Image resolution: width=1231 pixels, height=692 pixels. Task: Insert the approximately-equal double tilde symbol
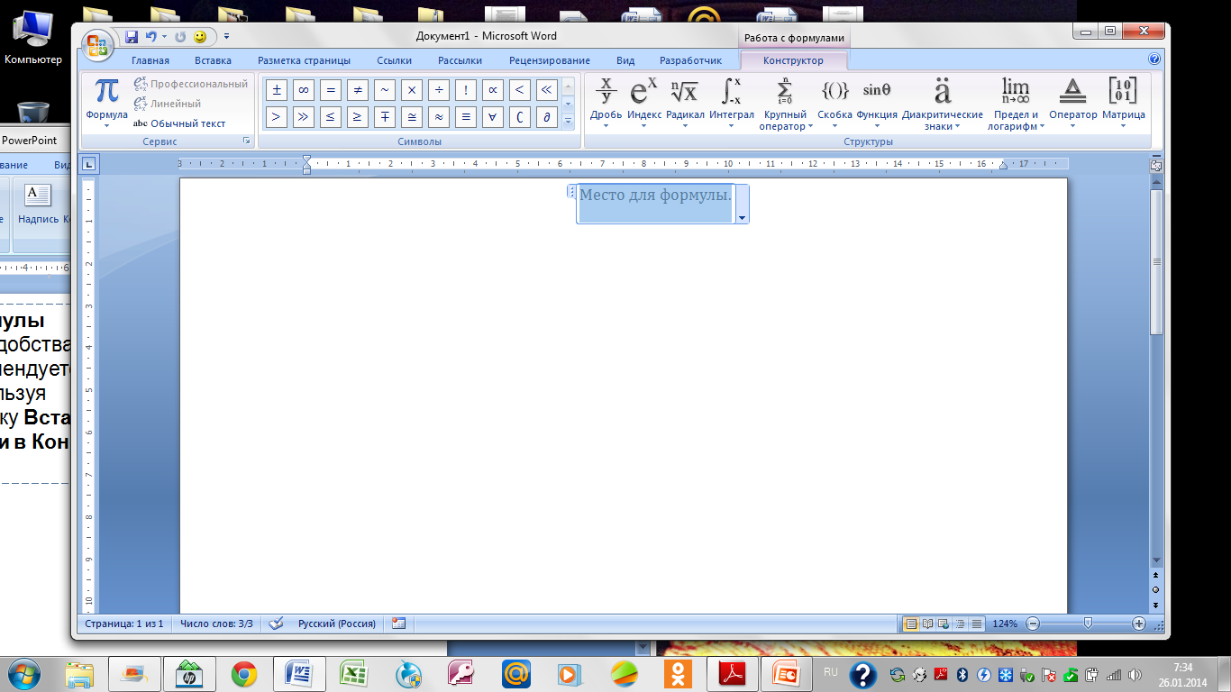[x=439, y=116]
